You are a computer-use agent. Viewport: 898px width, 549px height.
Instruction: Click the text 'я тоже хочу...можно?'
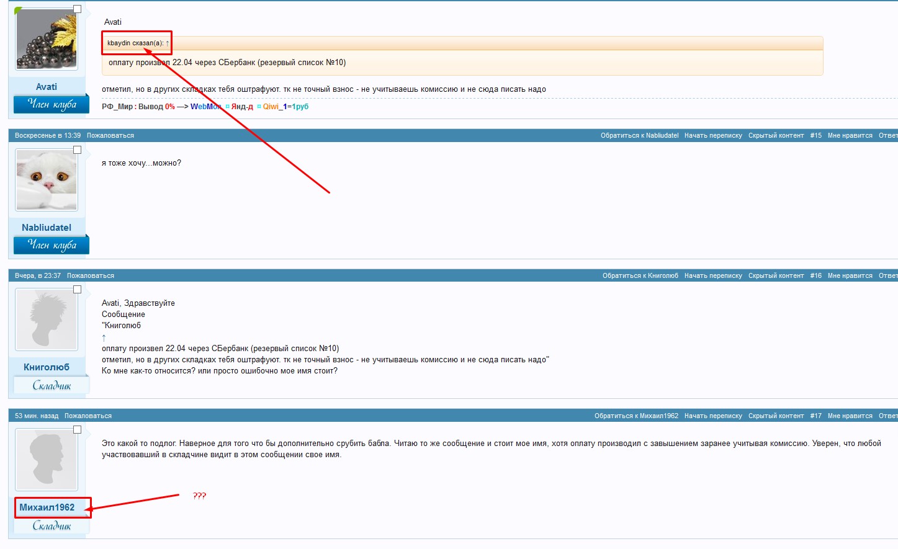141,163
